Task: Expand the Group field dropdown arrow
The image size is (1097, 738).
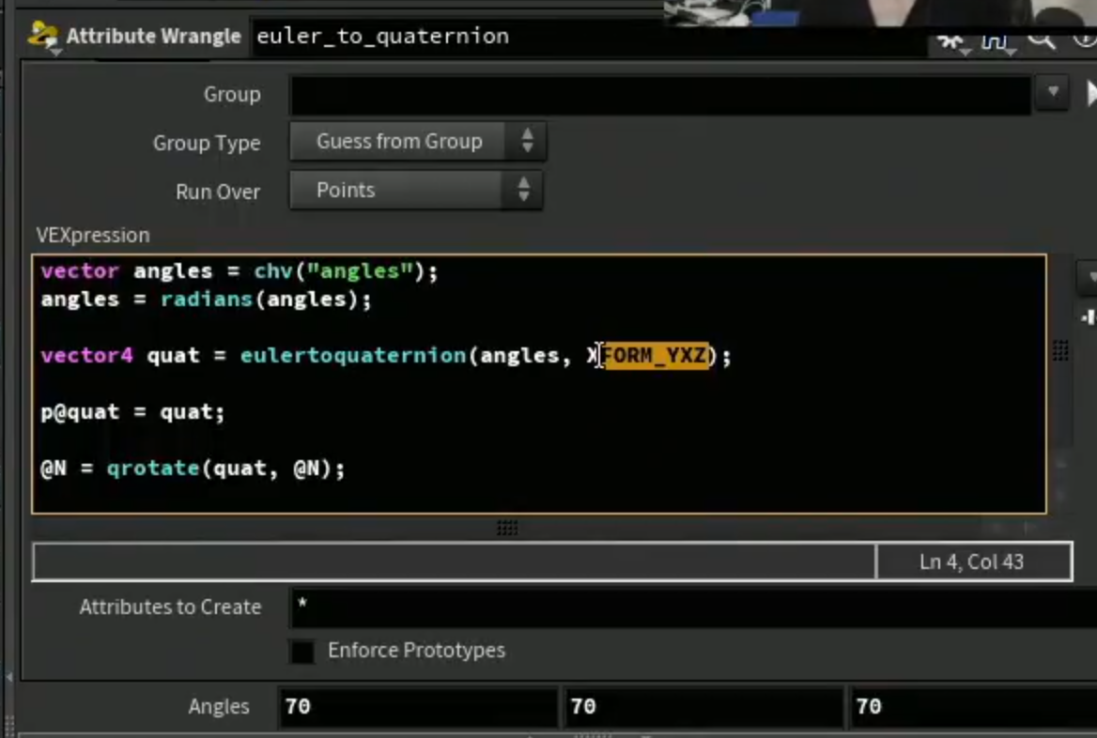Action: 1053,93
